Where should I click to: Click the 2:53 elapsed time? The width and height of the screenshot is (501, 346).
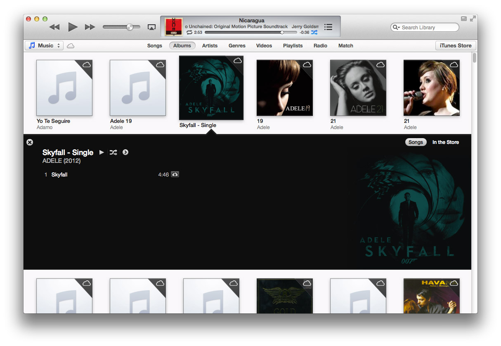point(198,33)
